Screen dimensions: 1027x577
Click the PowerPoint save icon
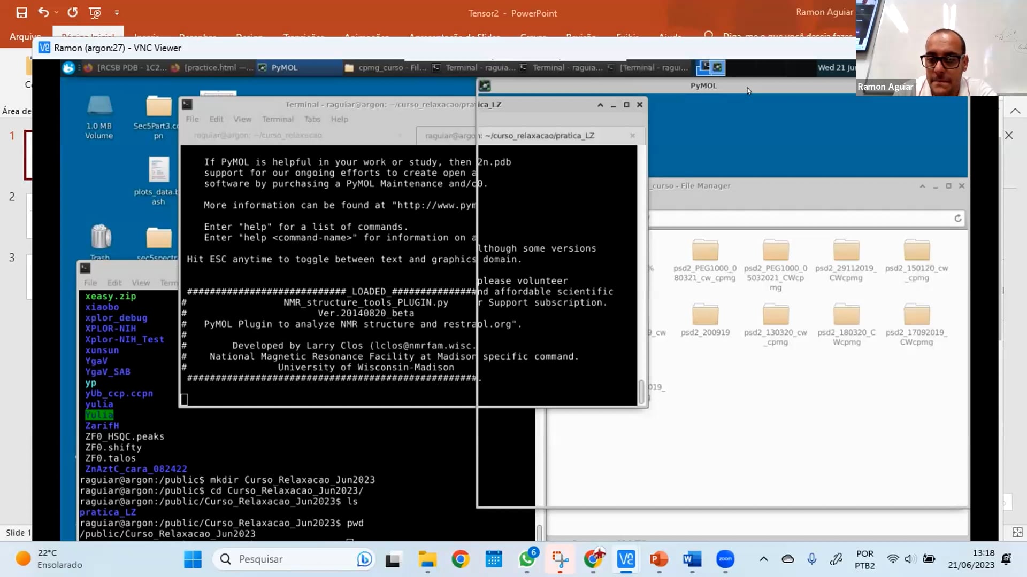point(21,12)
